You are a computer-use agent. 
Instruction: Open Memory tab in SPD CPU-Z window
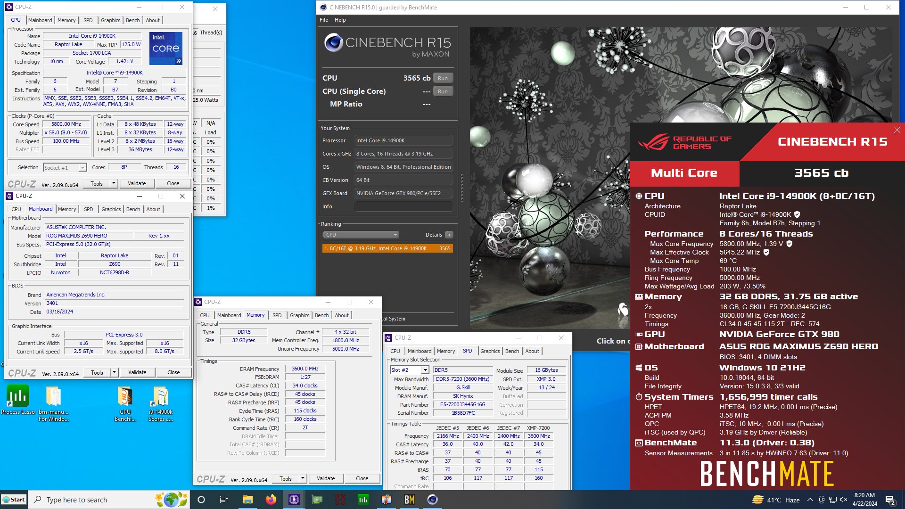coord(446,351)
